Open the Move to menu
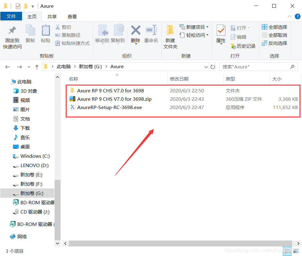Screen dimensions: 302x256 click(102, 34)
